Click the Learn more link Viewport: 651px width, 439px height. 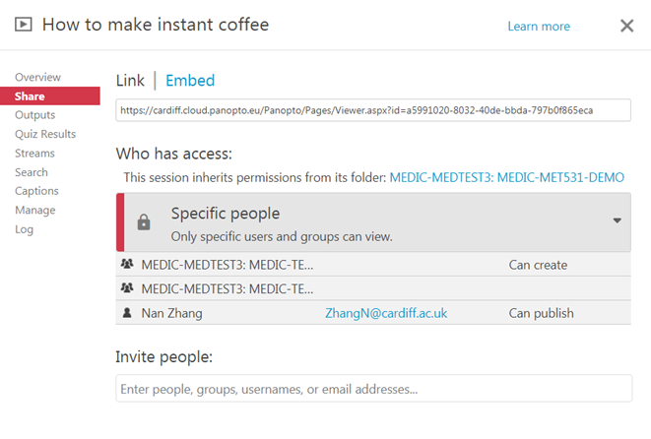pyautogui.click(x=539, y=27)
